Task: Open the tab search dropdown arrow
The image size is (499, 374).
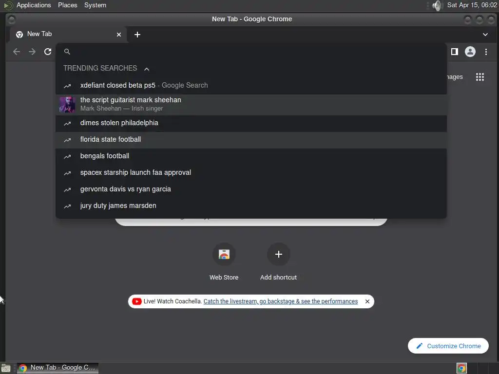Action: [485, 35]
